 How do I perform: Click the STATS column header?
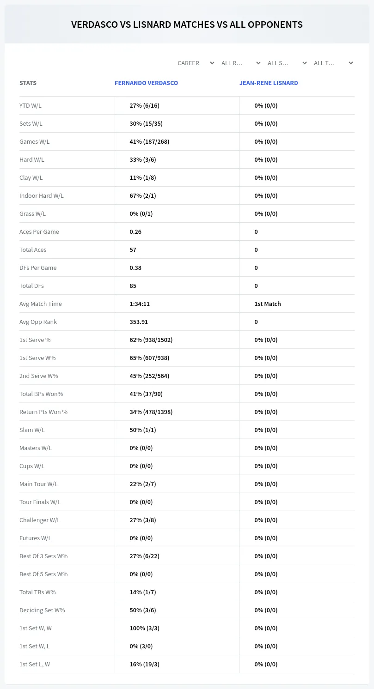tap(28, 83)
